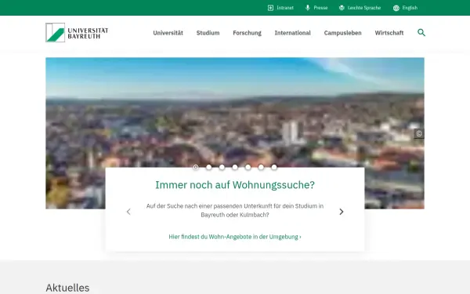Open the Forschung menu
The image size is (470, 294).
pos(248,33)
